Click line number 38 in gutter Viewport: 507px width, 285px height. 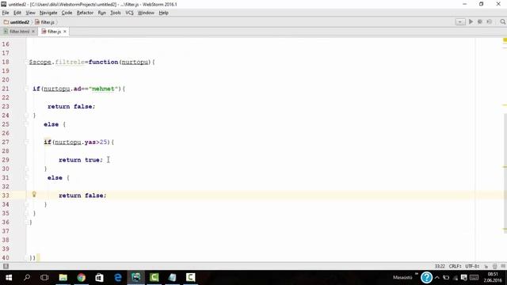pos(6,240)
